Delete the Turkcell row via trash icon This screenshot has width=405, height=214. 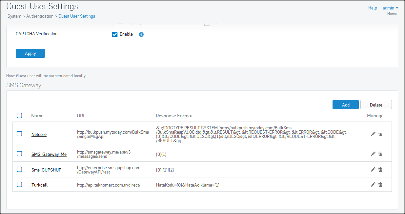[380, 185]
